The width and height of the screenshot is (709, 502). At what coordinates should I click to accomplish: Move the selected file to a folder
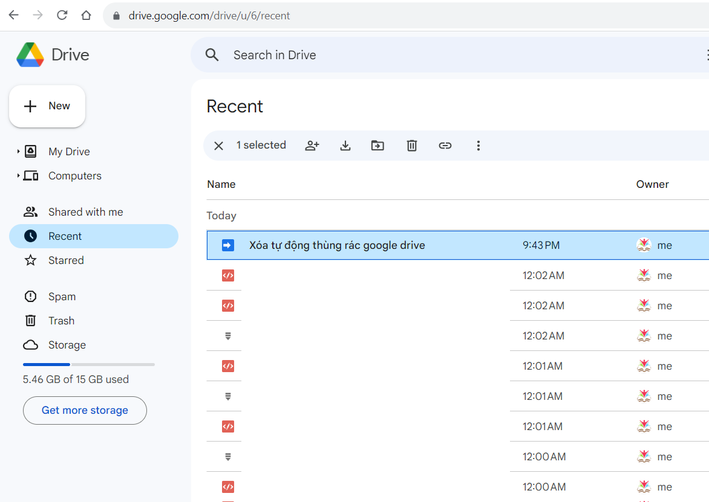(x=377, y=146)
